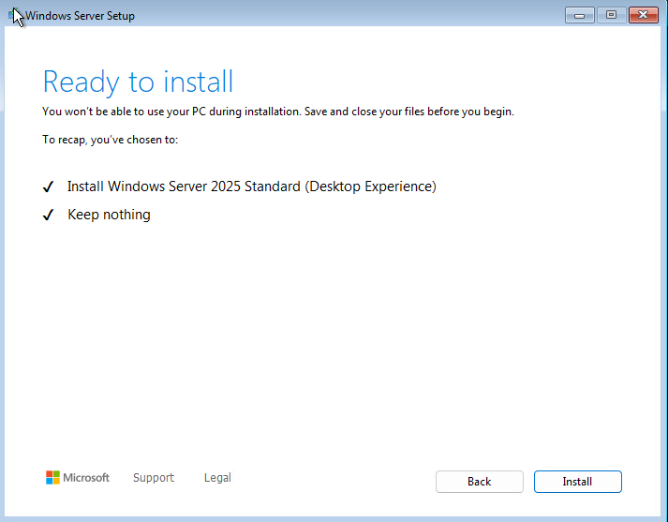The width and height of the screenshot is (668, 522).
Task: Click 'To recap, you've chosen to:' text
Action: [110, 140]
